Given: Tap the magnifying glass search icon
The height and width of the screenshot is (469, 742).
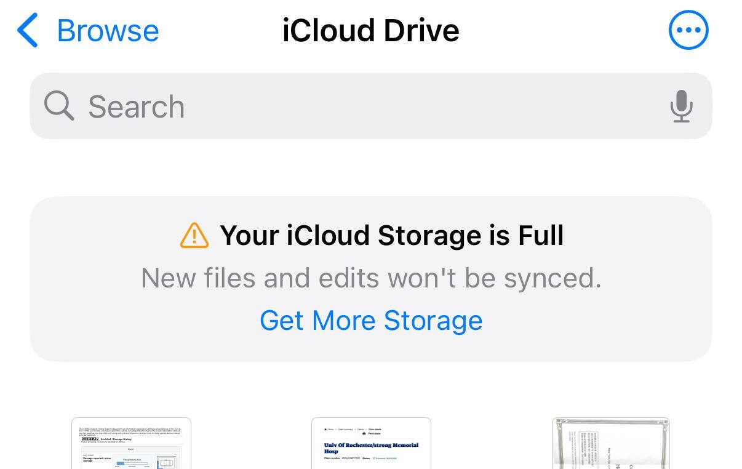Looking at the screenshot, I should 59,106.
